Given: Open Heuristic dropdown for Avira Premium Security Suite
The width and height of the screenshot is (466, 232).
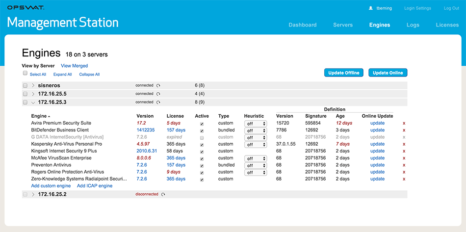Looking at the screenshot, I should 256,124.
